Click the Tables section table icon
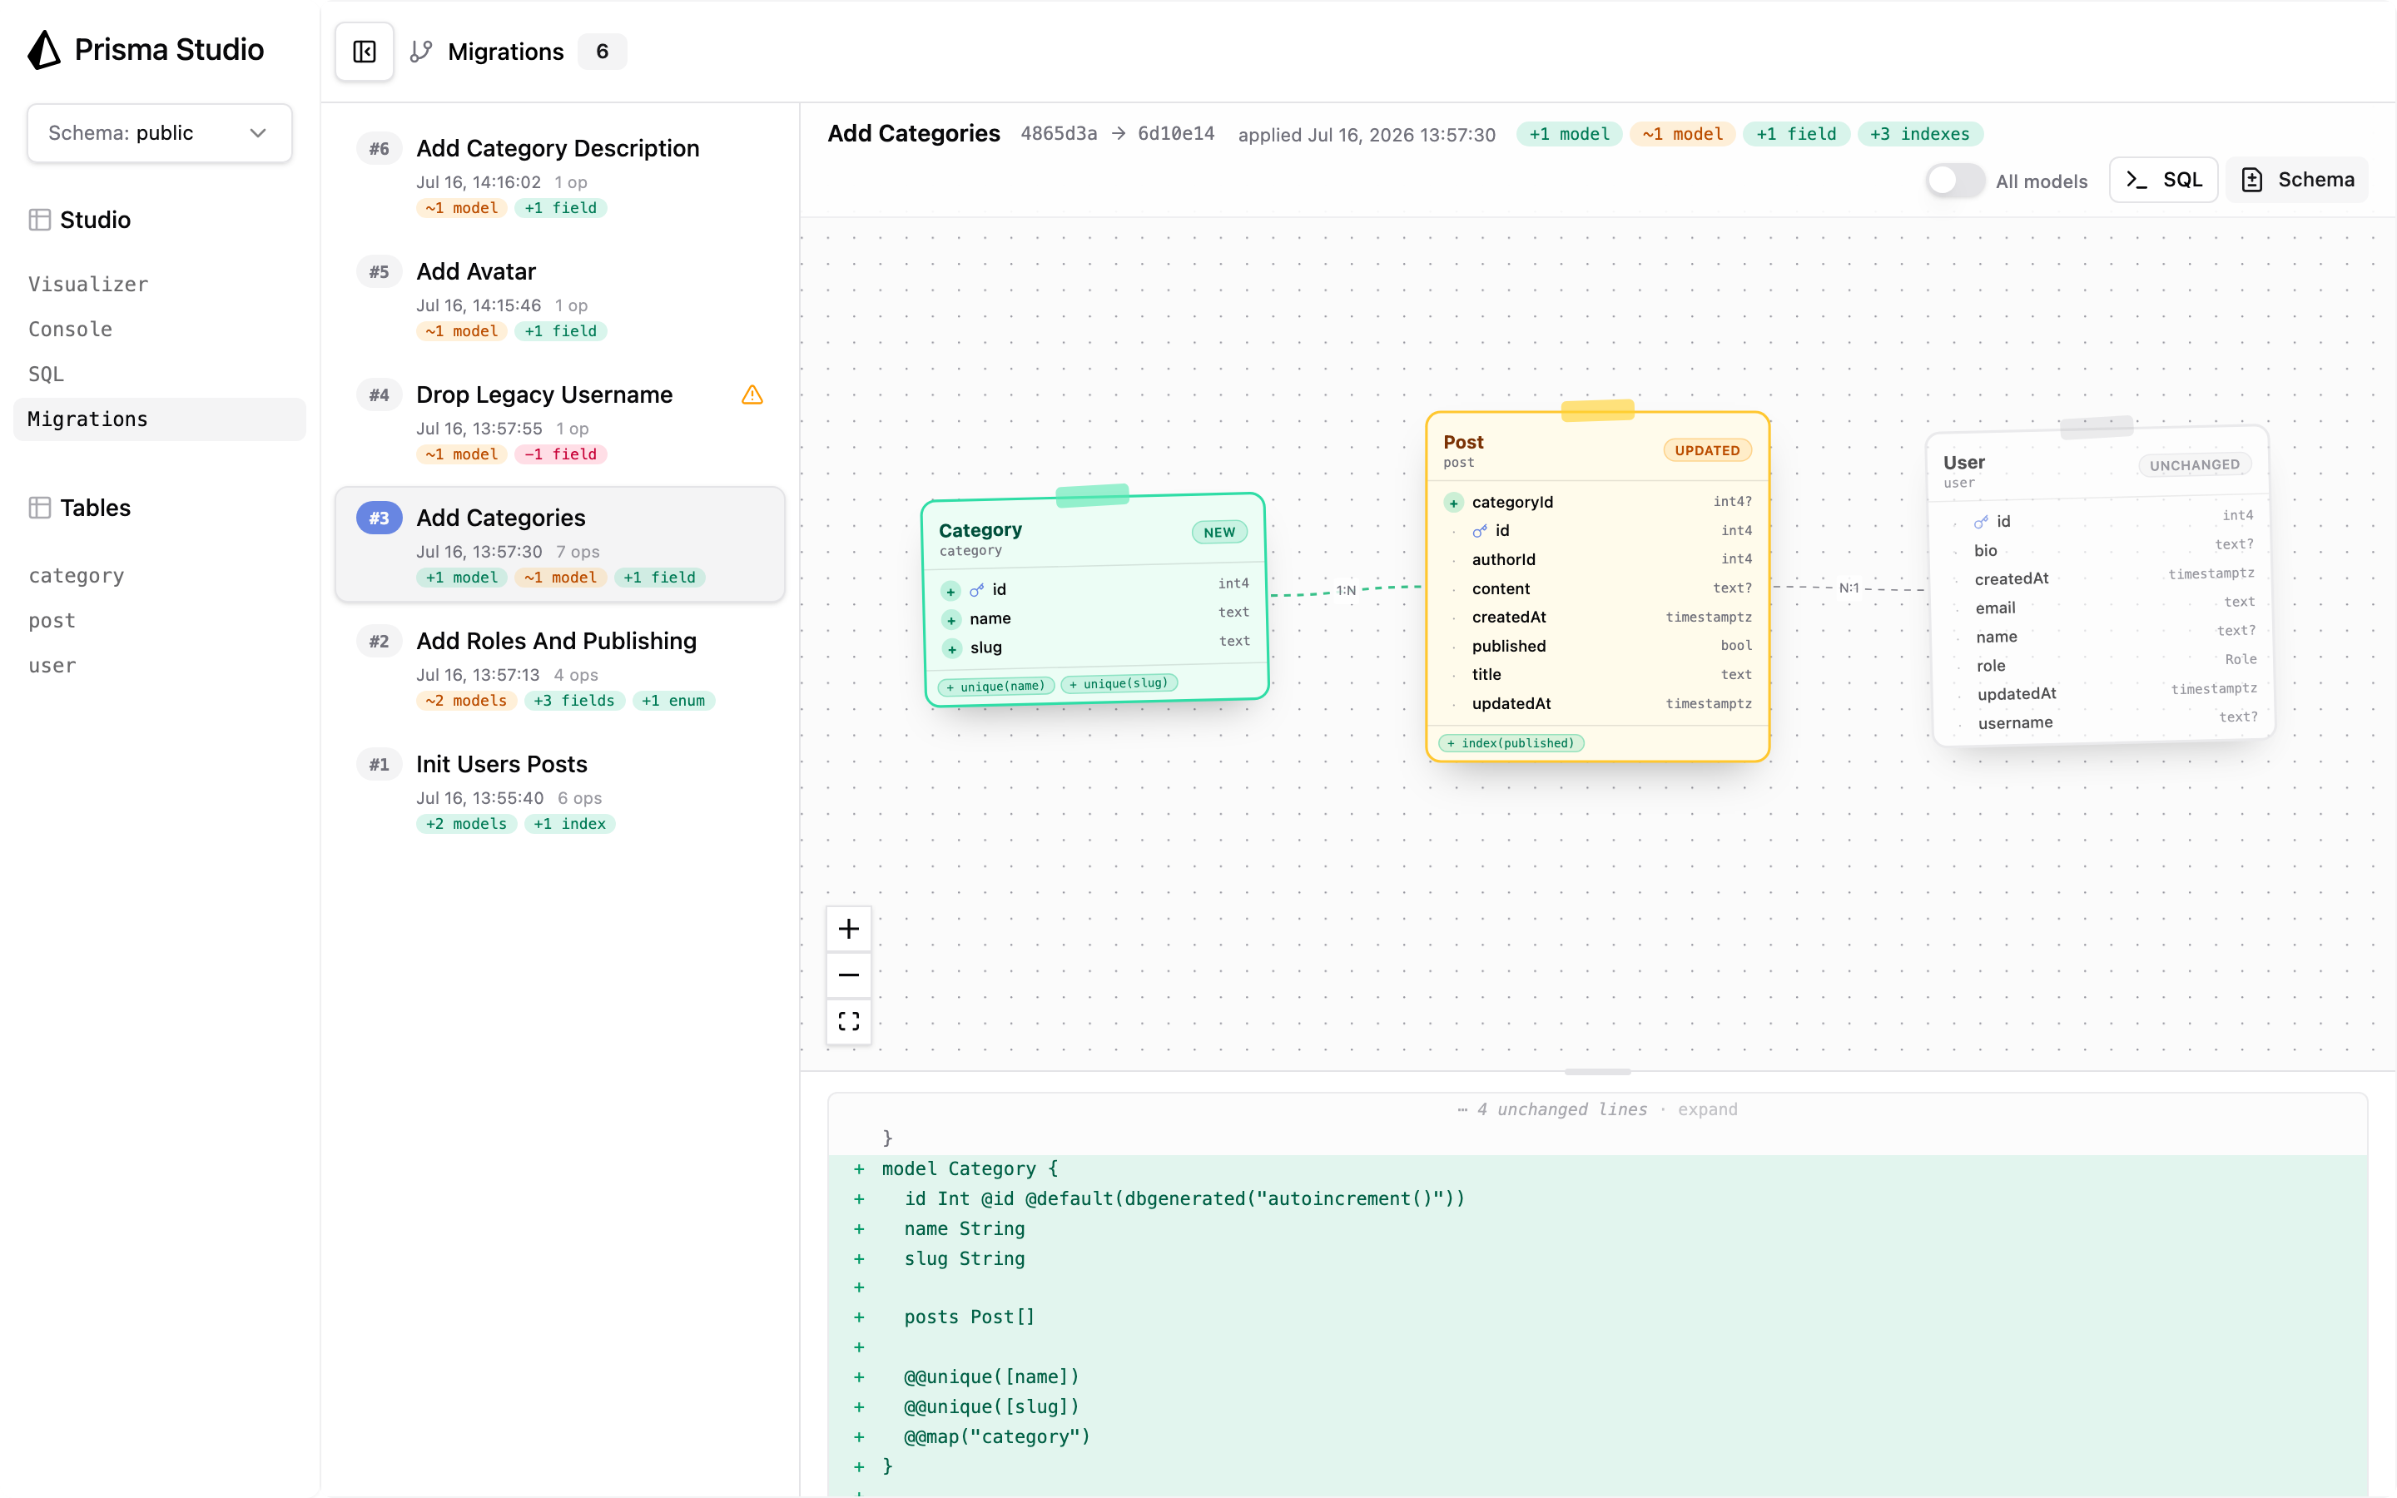This screenshot has width=2397, height=1498. (x=40, y=508)
